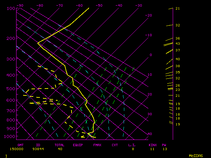The height and width of the screenshot is (158, 211).
Task: Click the 500 pressure level label
Action: (11, 89)
